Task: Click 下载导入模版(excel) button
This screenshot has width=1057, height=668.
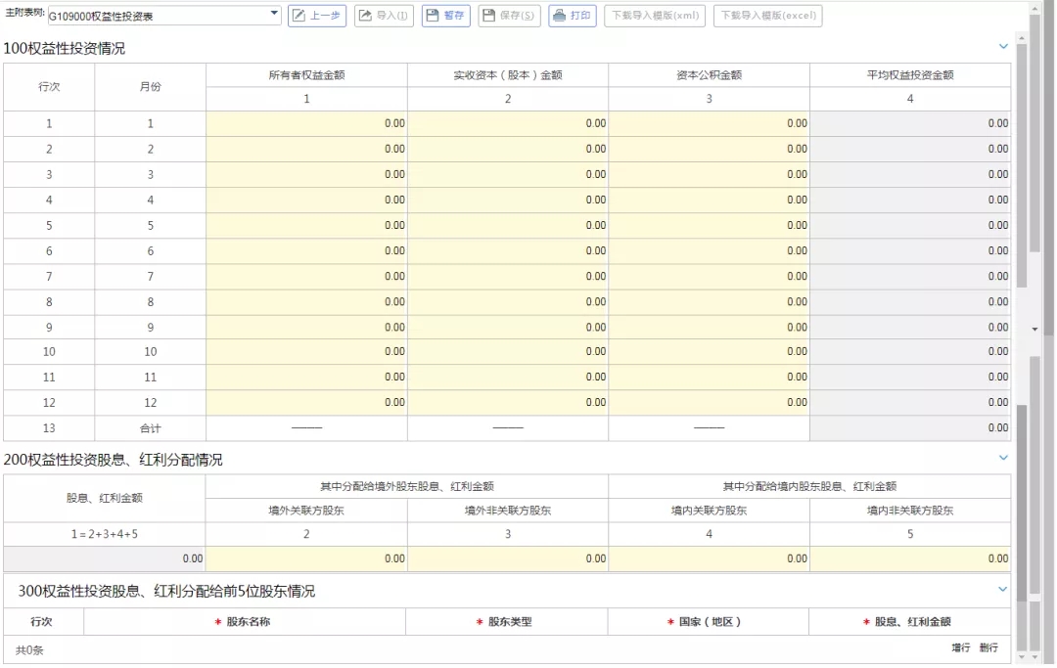Action: (767, 16)
